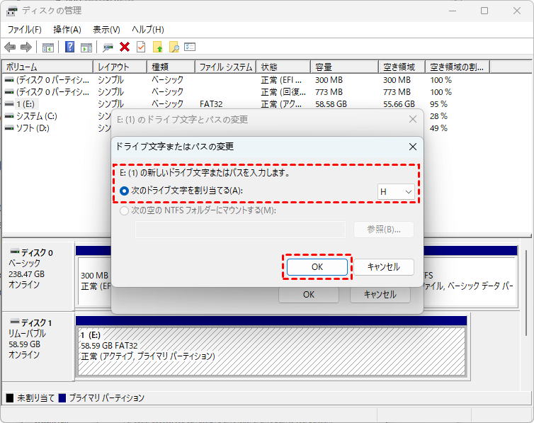
Task: Select the assign drive letter radio button
Action: [x=125, y=191]
